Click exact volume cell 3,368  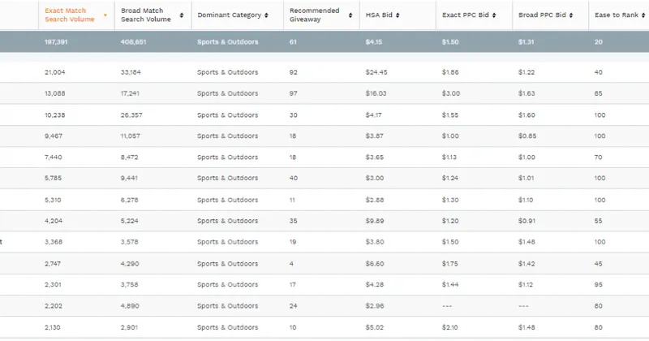(54, 242)
